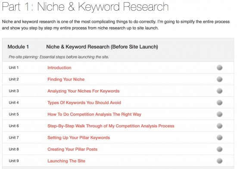Click the Module 1 header title
This screenshot has height=169, width=237.
(x=102, y=47)
